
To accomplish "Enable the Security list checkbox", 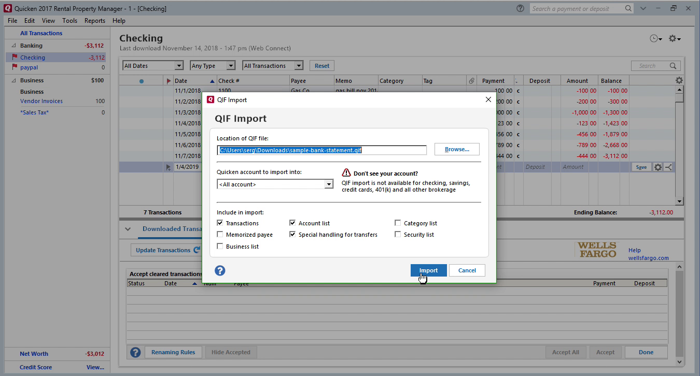I will click(x=398, y=235).
